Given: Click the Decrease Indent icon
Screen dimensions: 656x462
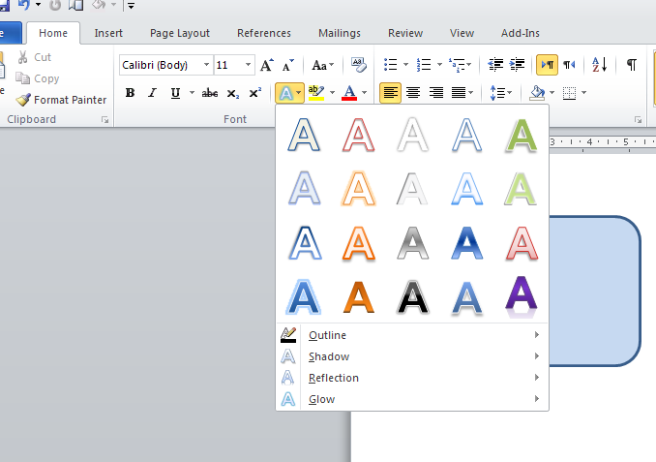Looking at the screenshot, I should pos(495,65).
